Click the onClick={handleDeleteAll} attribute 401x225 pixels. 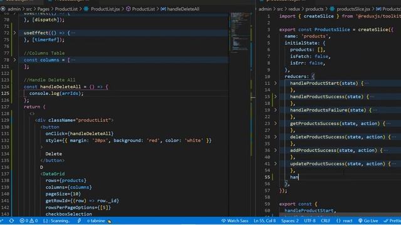(x=80, y=133)
